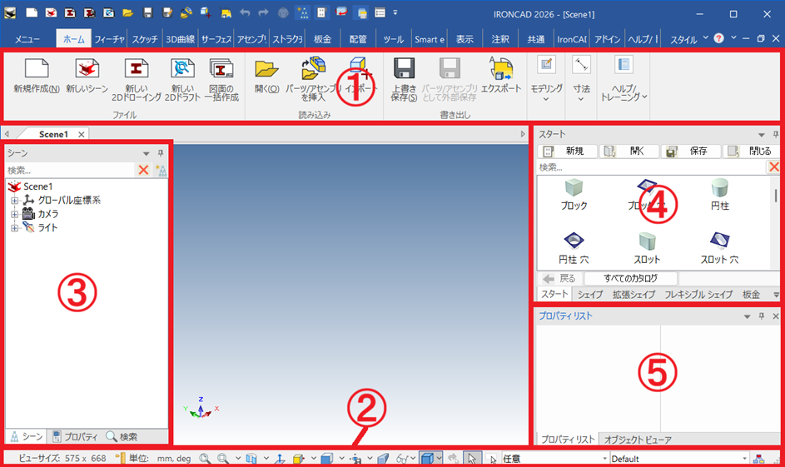Create a 新しい2Dドローイング

(137, 68)
